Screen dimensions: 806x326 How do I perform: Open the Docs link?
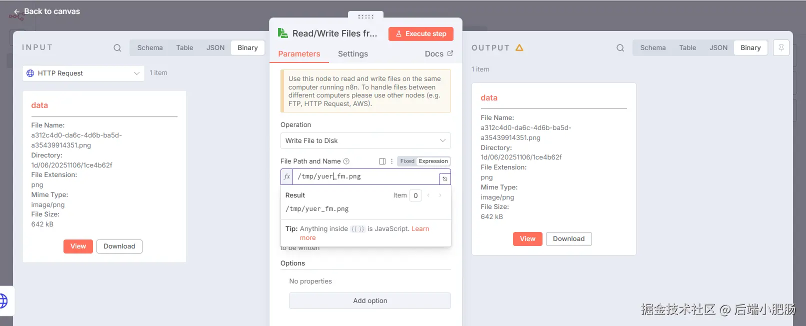pos(438,54)
